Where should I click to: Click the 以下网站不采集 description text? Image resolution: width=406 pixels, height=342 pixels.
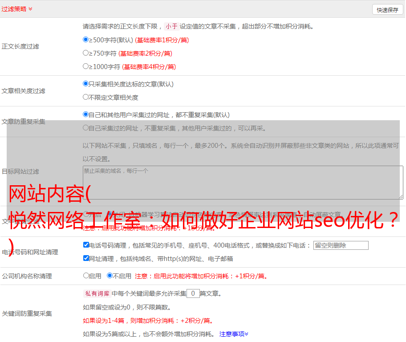tap(241, 152)
